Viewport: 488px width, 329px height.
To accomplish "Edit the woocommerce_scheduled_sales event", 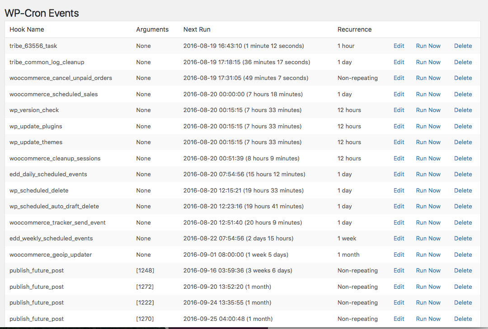I will point(399,94).
